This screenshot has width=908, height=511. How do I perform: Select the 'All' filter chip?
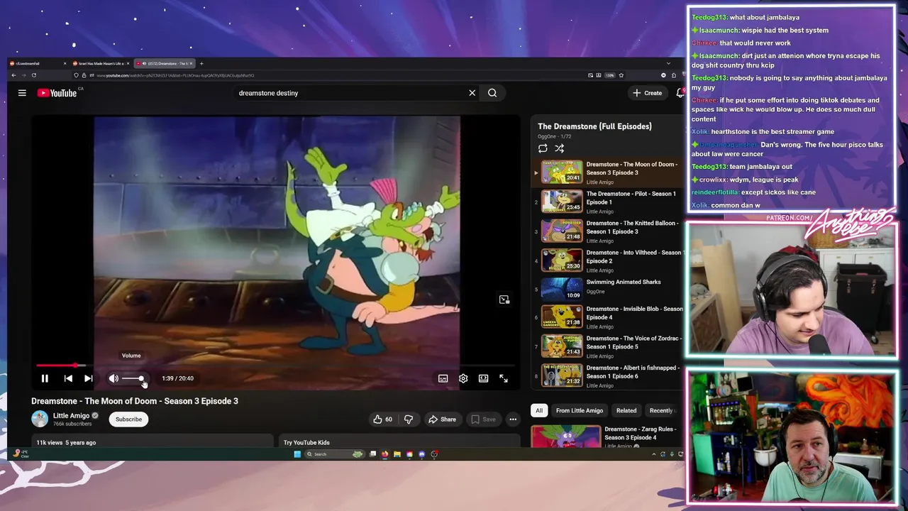click(539, 410)
